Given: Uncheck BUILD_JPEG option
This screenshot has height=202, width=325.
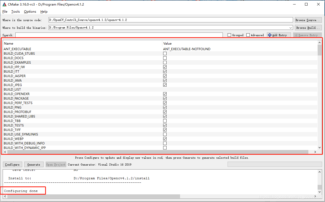Looking at the screenshot, I should point(165,85).
